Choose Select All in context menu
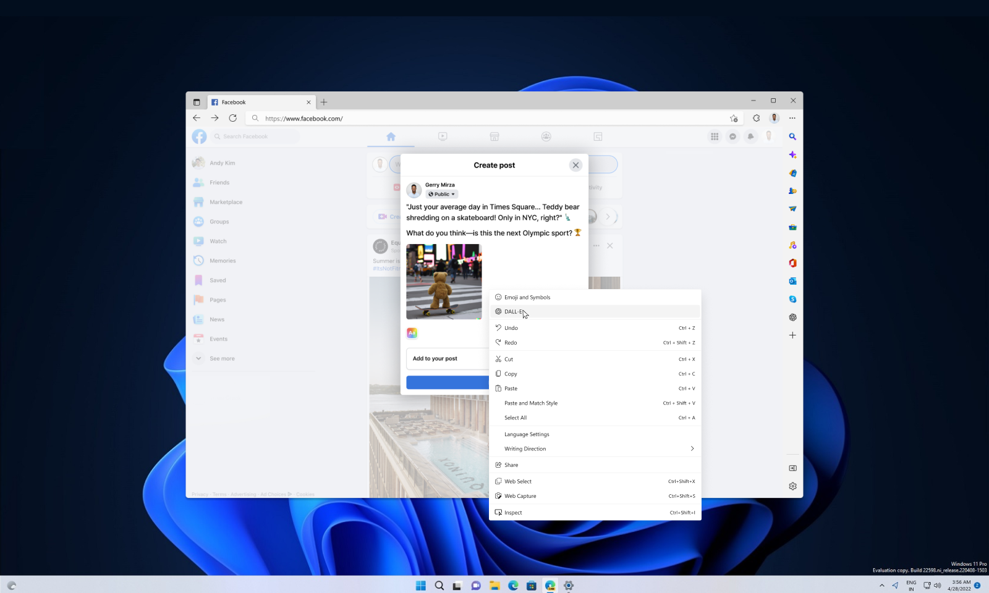 (x=595, y=418)
